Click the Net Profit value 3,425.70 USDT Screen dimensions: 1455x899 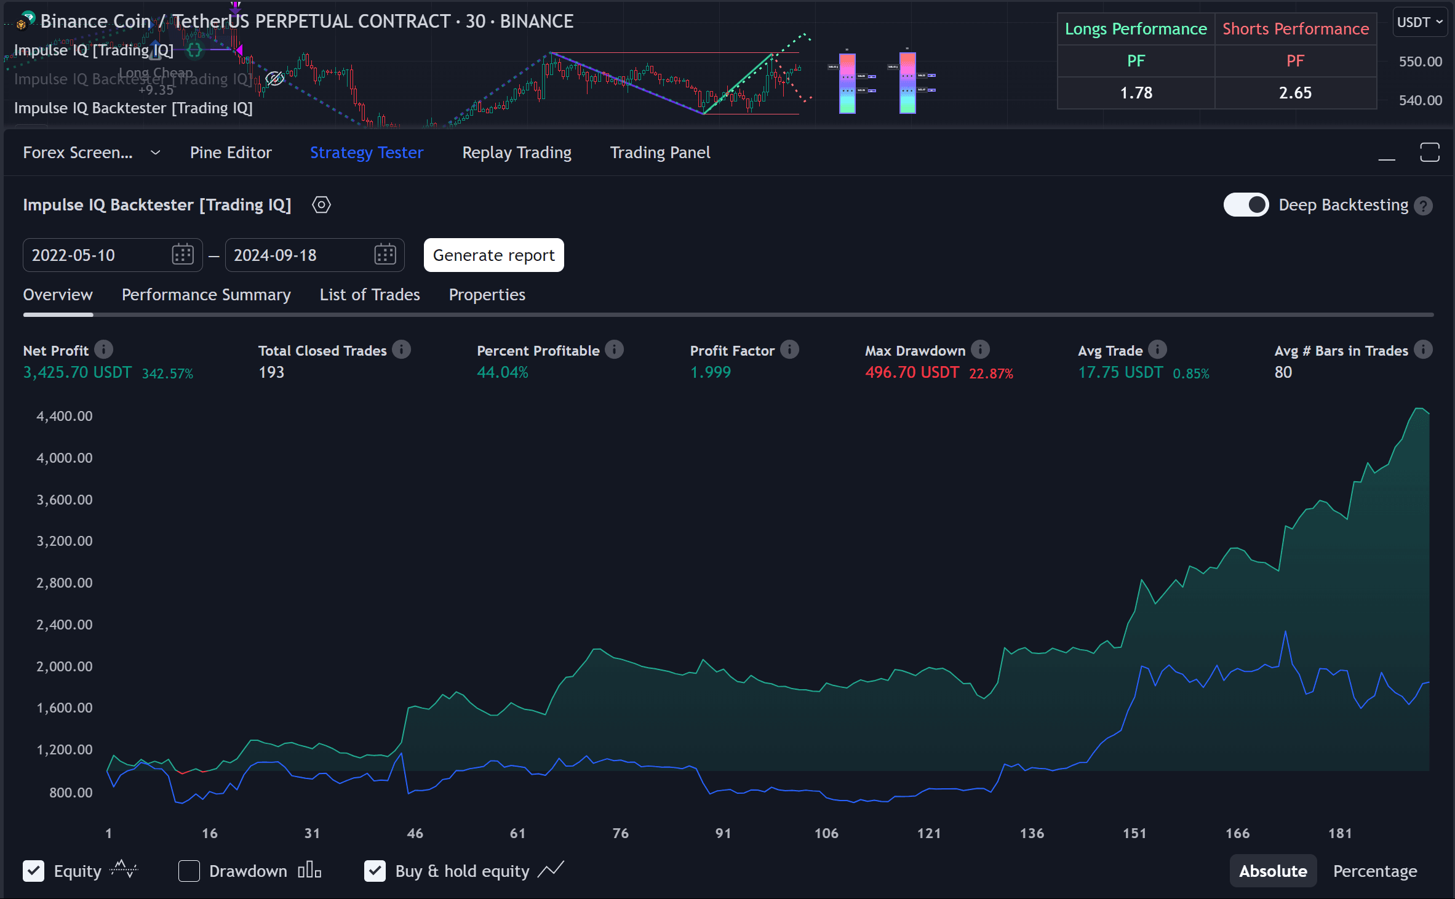click(78, 372)
